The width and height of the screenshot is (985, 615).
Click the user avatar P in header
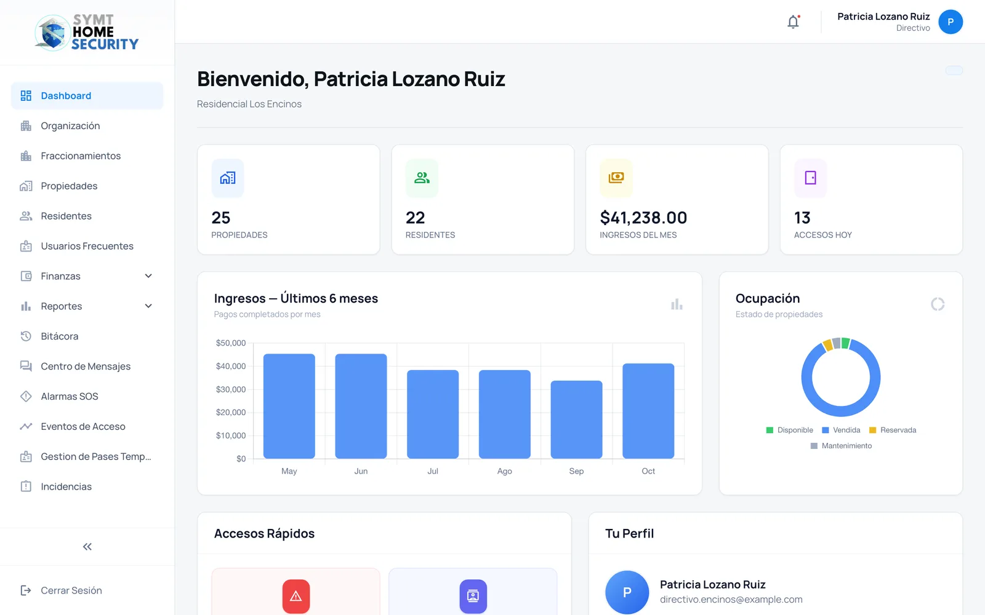(x=951, y=22)
